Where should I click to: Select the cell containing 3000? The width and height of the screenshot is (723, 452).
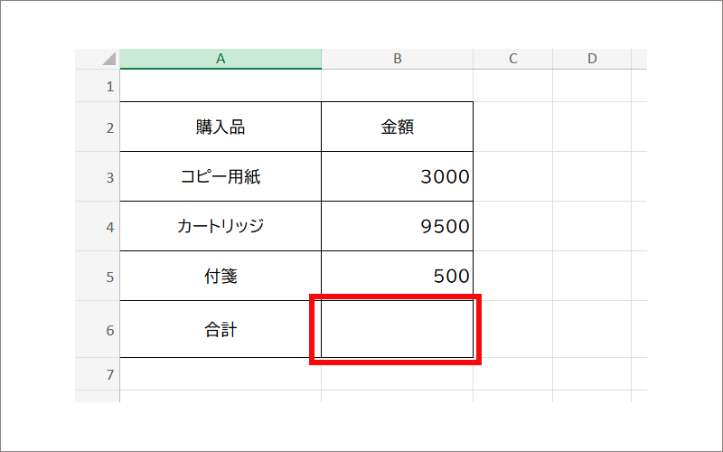click(x=397, y=177)
